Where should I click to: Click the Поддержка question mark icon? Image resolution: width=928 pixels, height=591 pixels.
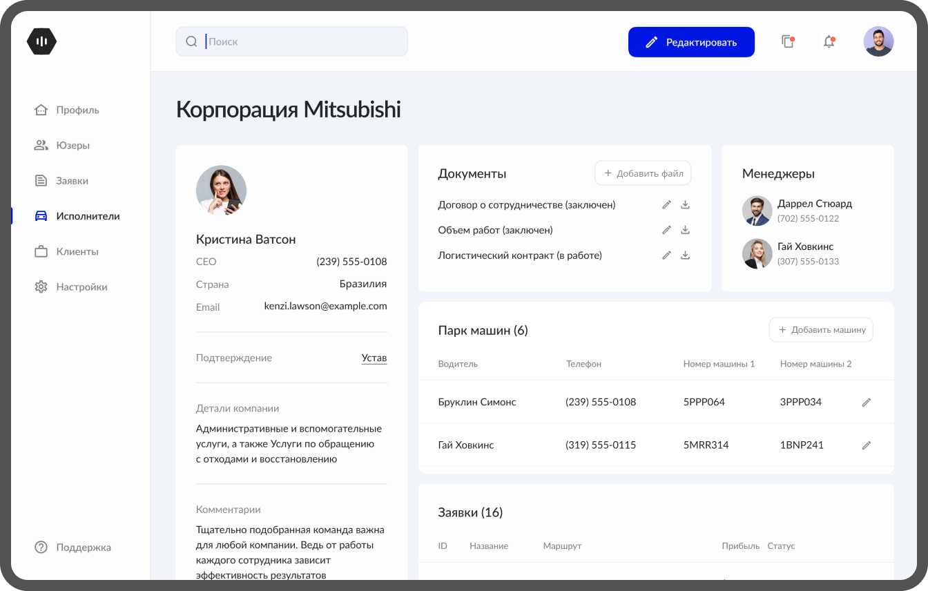click(41, 548)
